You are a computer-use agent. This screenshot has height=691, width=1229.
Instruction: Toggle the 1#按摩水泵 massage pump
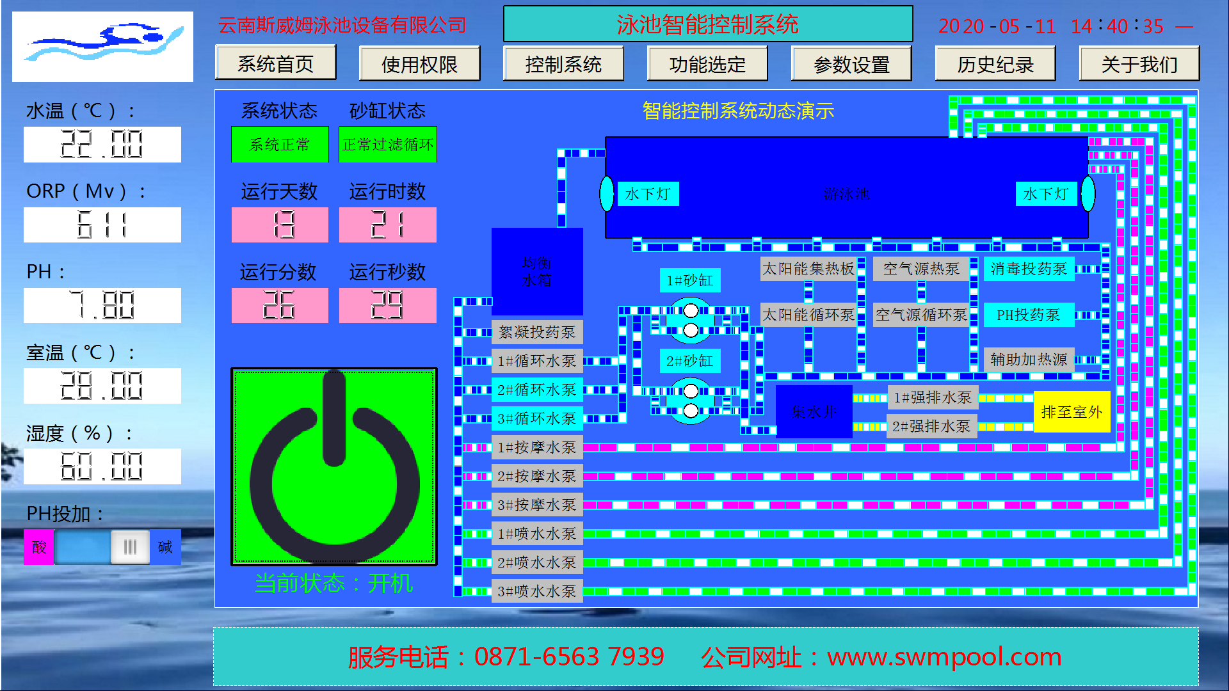[536, 447]
